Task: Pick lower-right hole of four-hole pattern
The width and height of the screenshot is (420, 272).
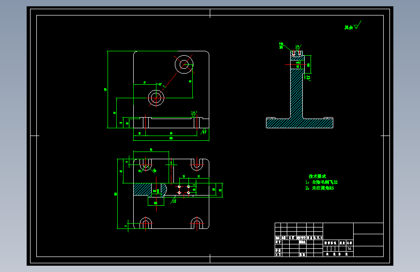Action: point(188,193)
